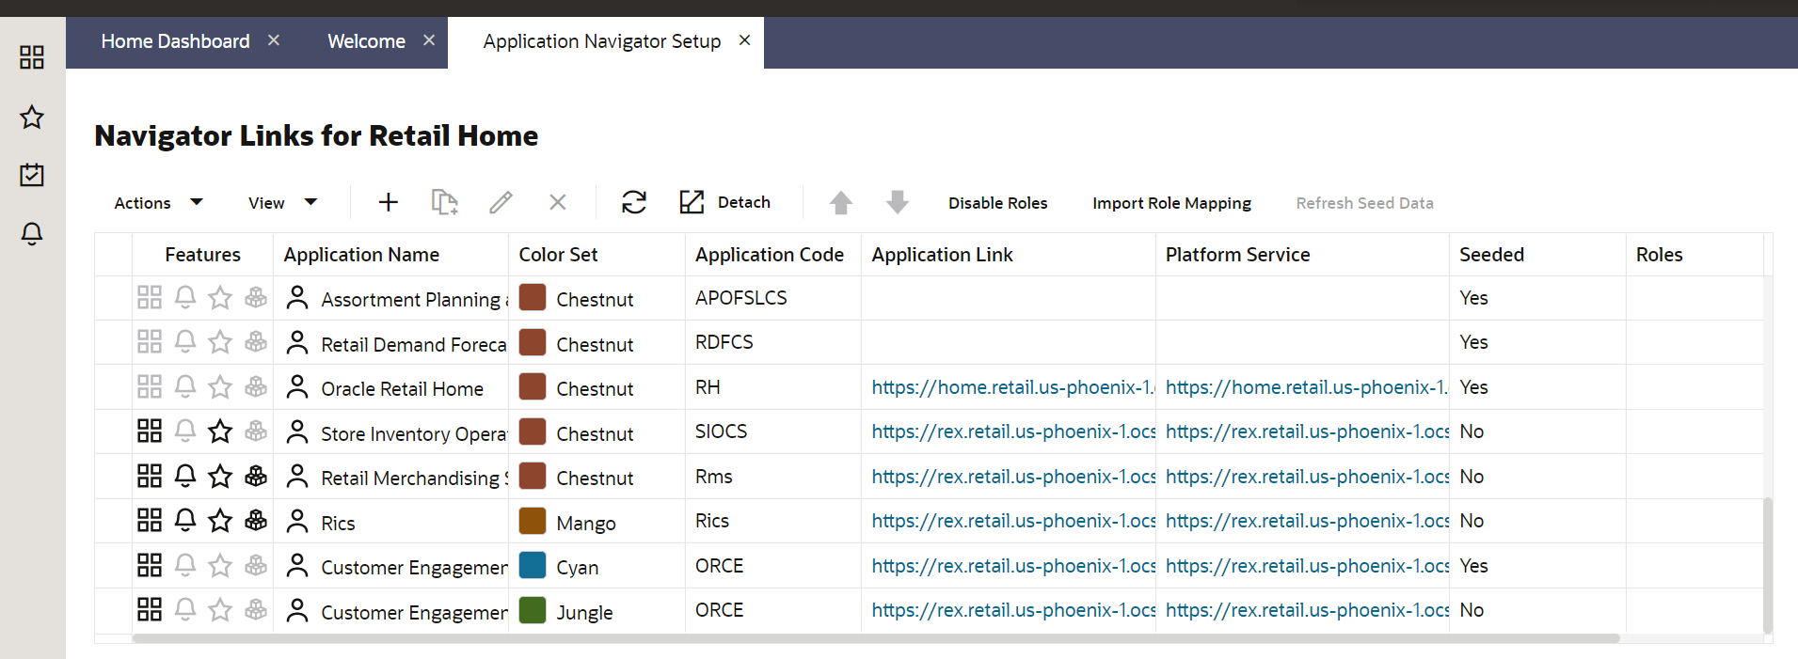The height and width of the screenshot is (659, 1798).
Task: Click the Mango color swatch for Rics
Action: pyautogui.click(x=533, y=521)
